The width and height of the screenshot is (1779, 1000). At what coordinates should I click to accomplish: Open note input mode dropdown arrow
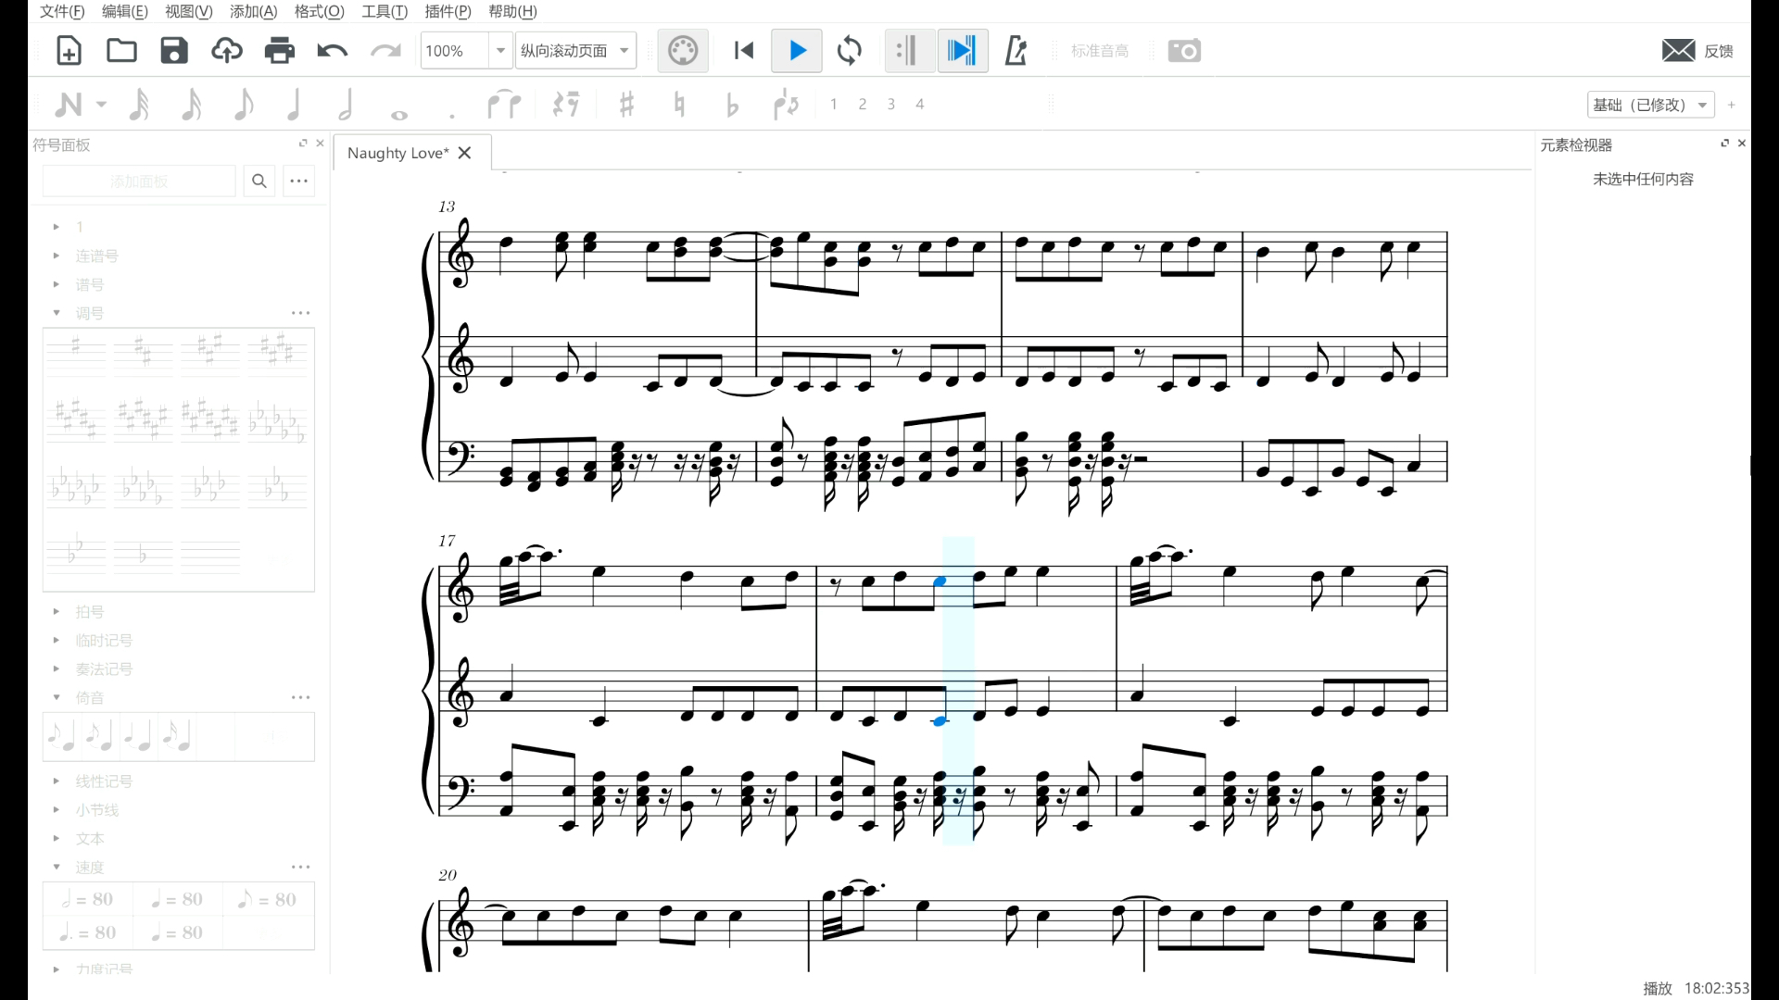(101, 105)
